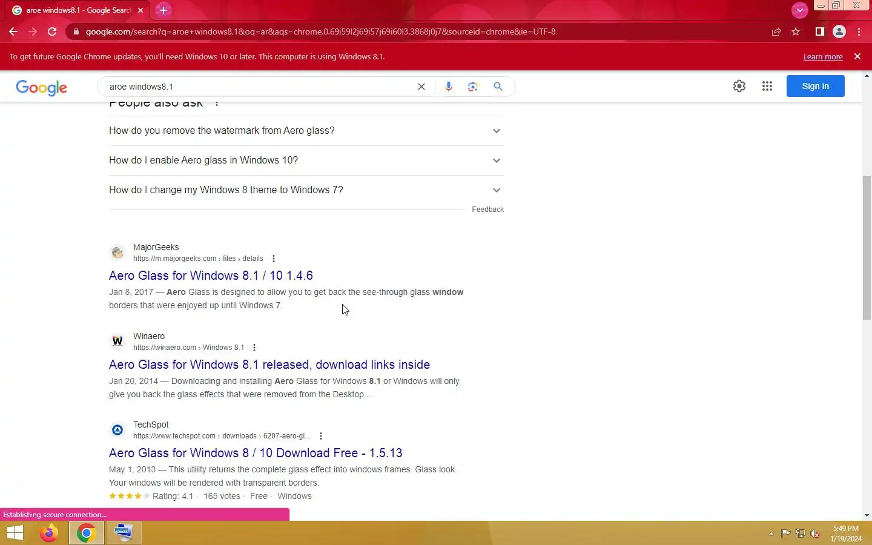Share this page using the share icon
This screenshot has height=545, width=872.
point(776,31)
